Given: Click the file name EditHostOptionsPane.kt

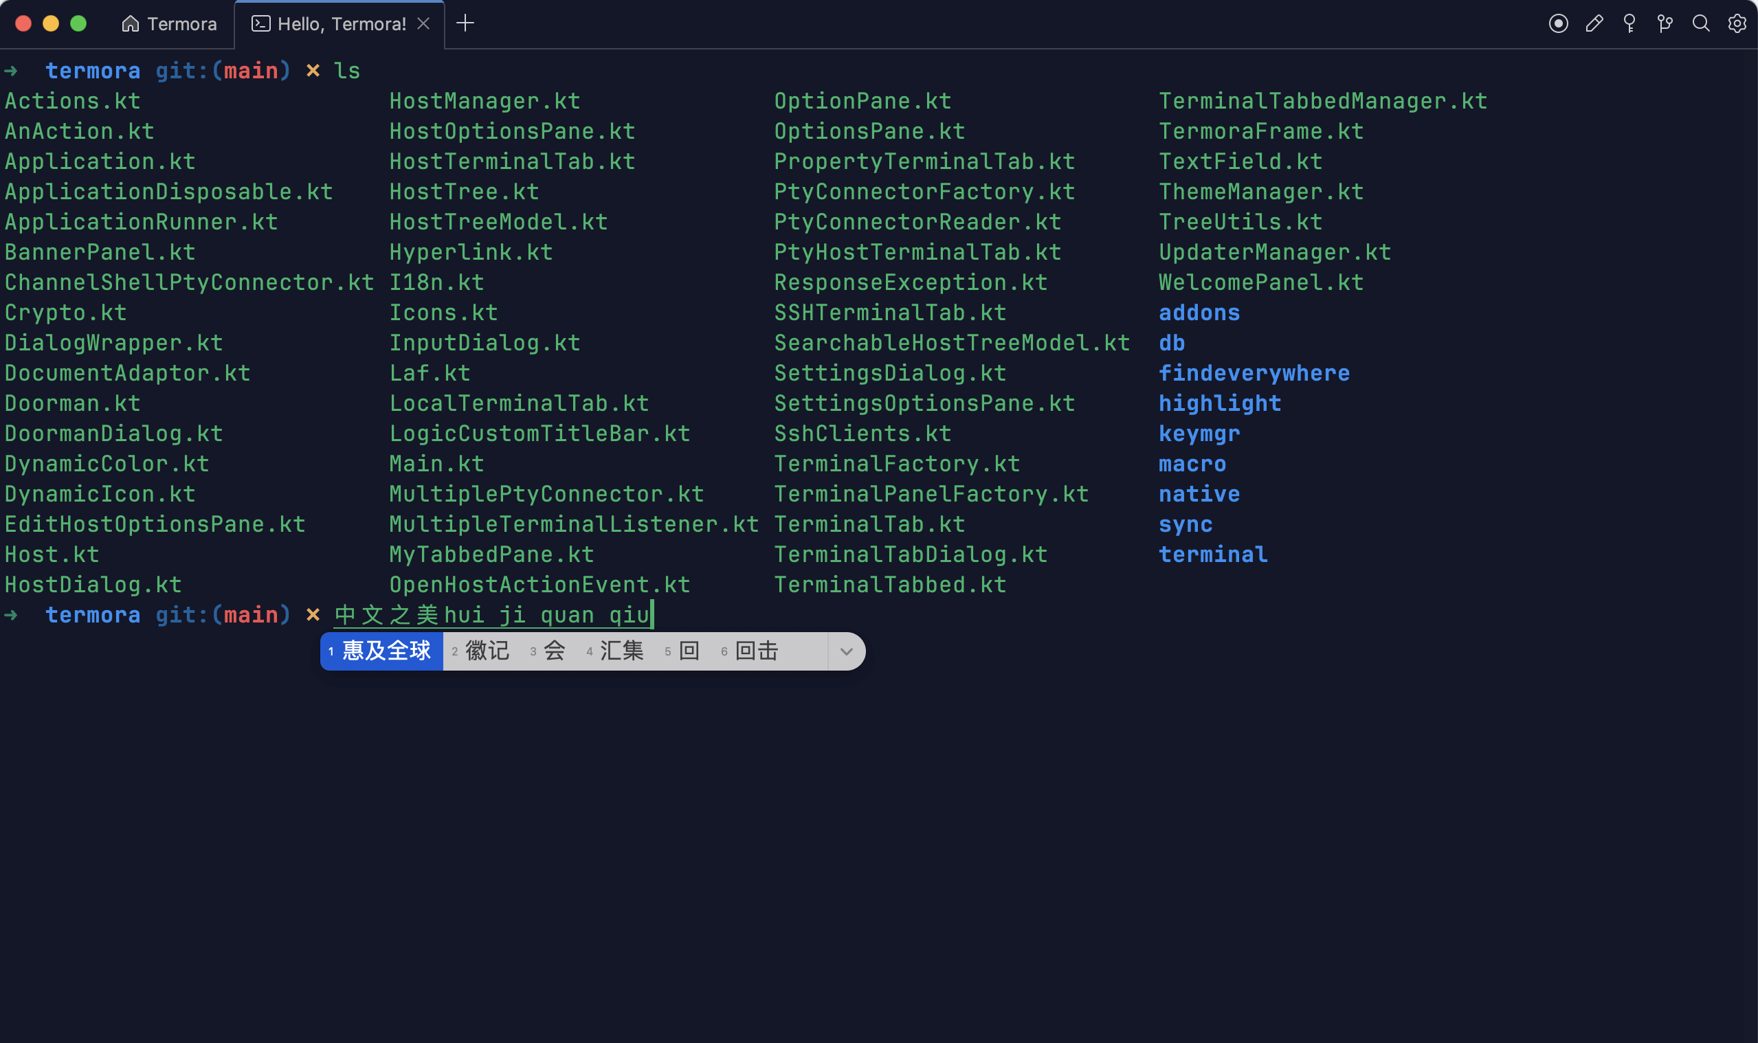Looking at the screenshot, I should tap(155, 524).
